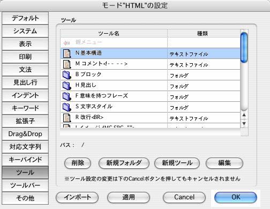Click the folder icon for B ブロック
Viewport: 270px width, 209px height.
click(67, 75)
